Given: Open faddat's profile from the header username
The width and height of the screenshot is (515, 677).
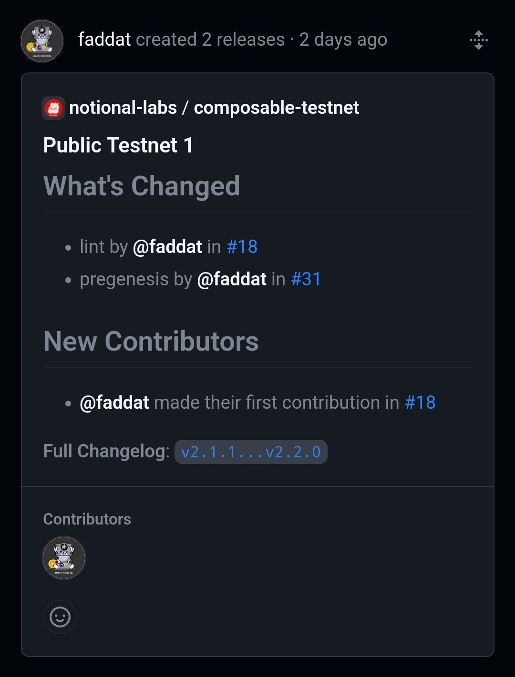Looking at the screenshot, I should (104, 40).
